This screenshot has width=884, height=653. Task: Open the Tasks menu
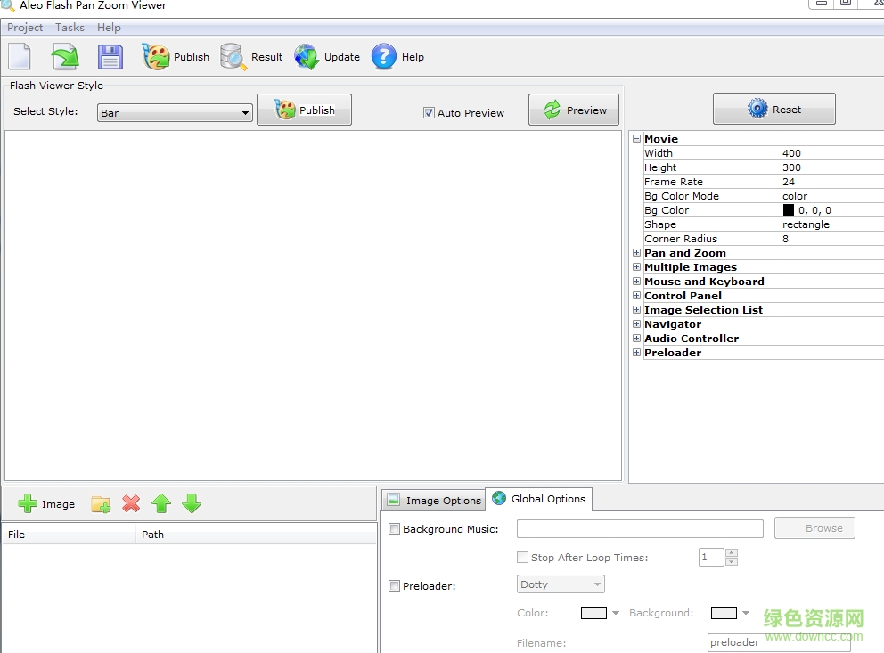tap(70, 27)
